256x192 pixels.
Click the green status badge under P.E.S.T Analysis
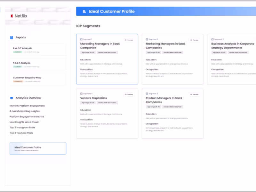(18, 67)
